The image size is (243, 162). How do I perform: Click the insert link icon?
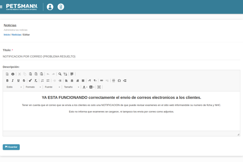click(x=102, y=80)
